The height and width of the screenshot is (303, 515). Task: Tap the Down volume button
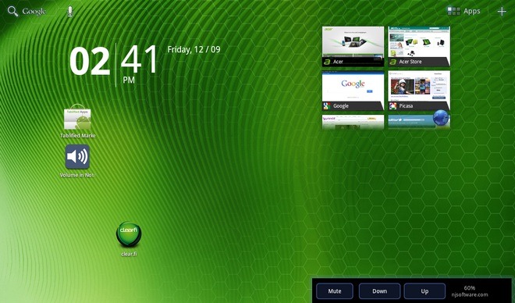[380, 291]
